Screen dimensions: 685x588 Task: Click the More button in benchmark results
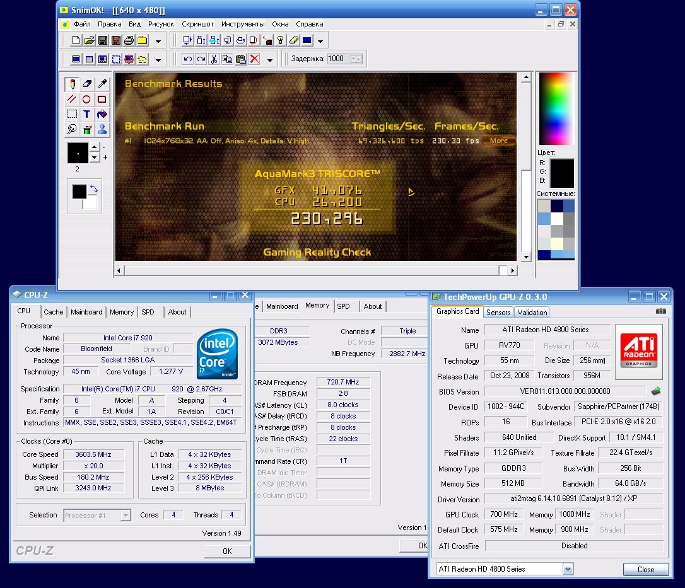[x=498, y=141]
